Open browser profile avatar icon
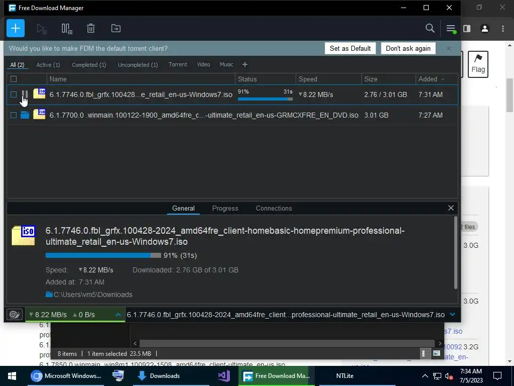The height and width of the screenshot is (386, 514). 485,29
